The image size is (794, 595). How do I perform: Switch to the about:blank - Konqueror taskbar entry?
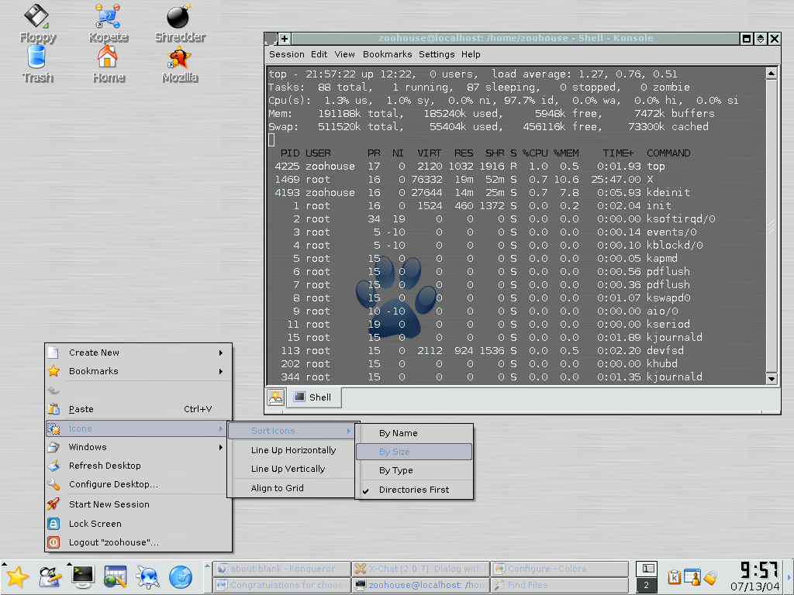282,569
